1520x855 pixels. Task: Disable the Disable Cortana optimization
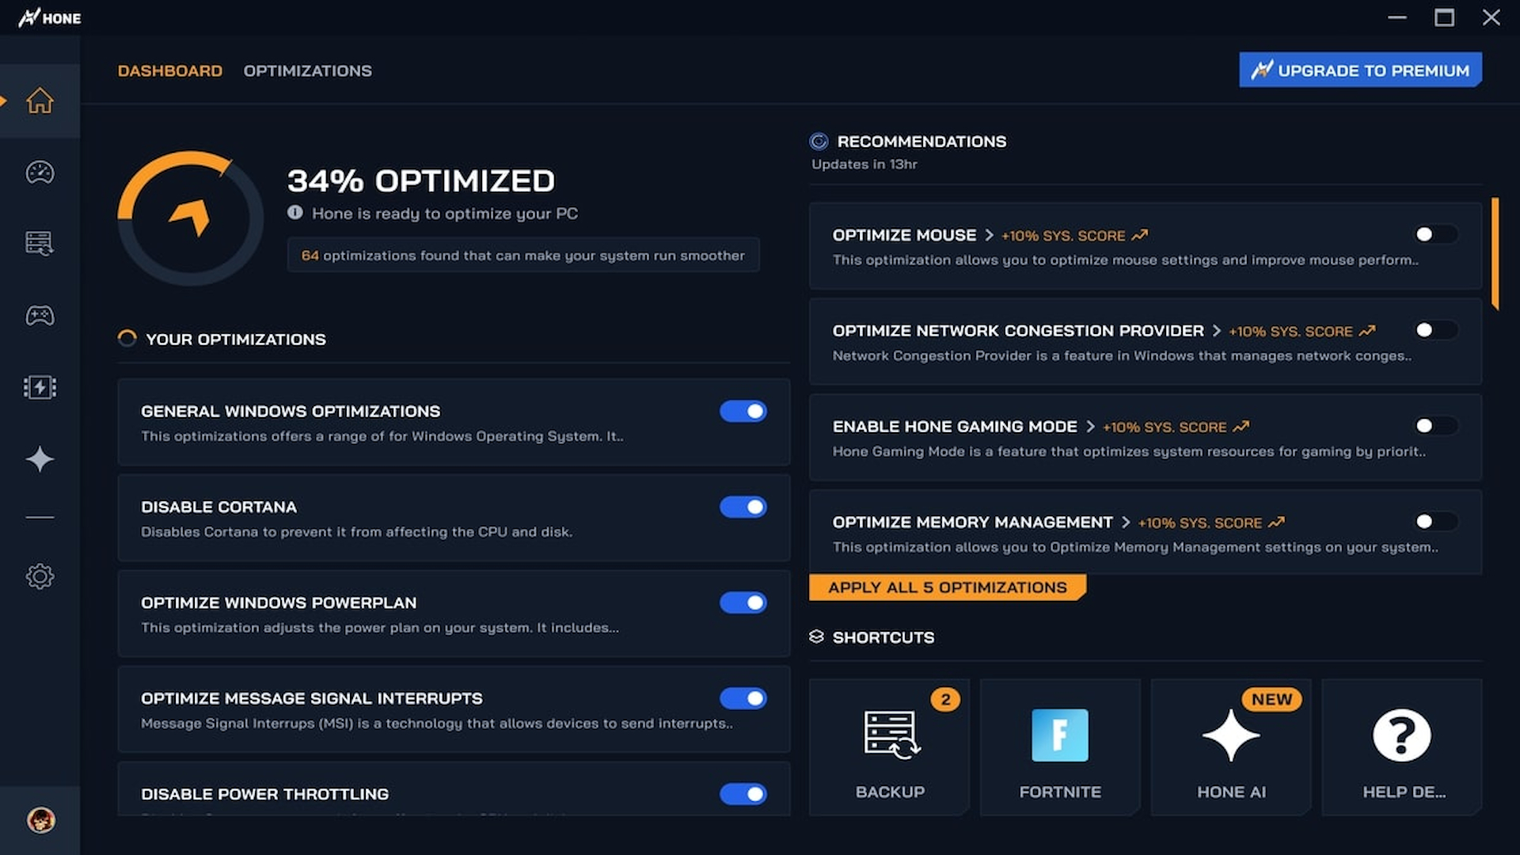[x=742, y=507]
